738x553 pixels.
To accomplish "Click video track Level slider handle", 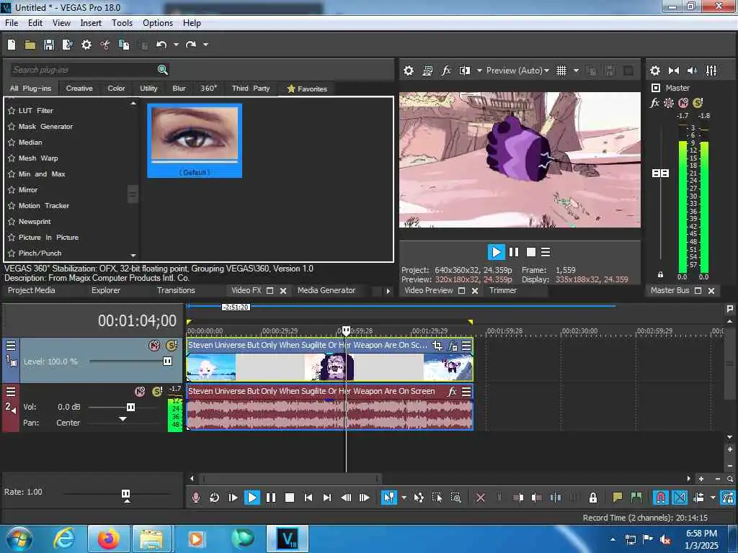I will point(167,361).
